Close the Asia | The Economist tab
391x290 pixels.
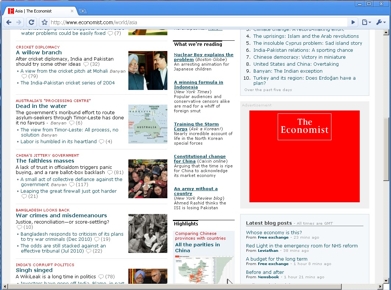coord(72,11)
